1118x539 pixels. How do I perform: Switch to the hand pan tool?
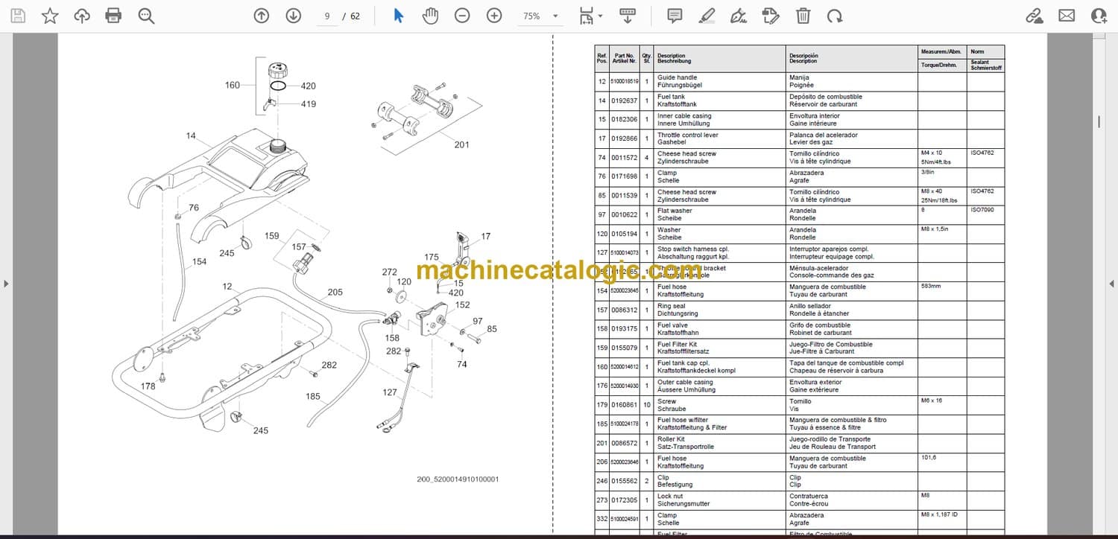pyautogui.click(x=431, y=16)
